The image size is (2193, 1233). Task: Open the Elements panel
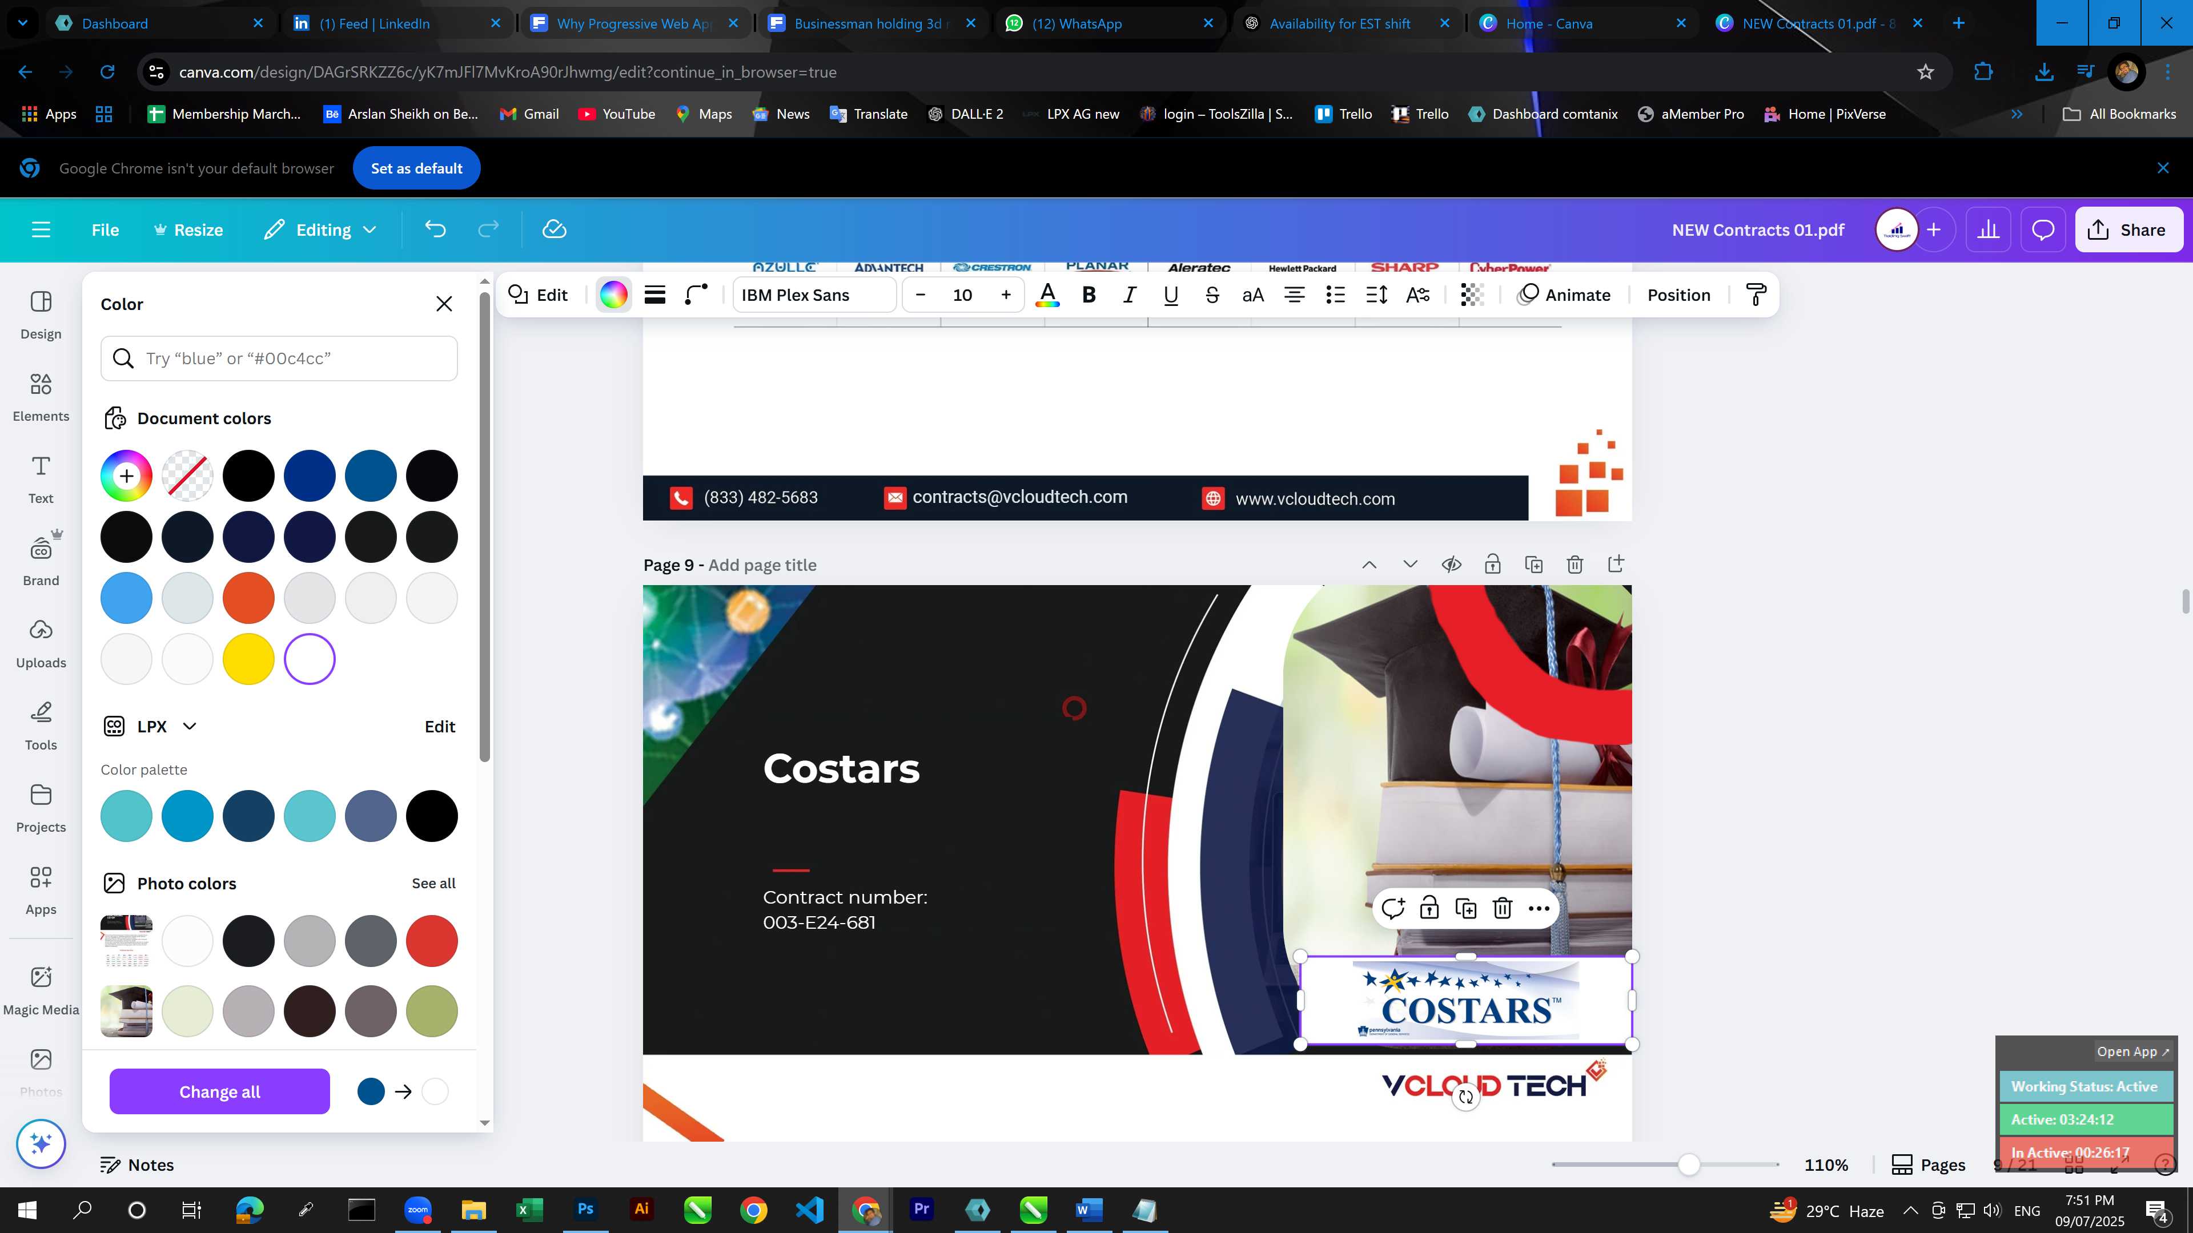click(41, 397)
